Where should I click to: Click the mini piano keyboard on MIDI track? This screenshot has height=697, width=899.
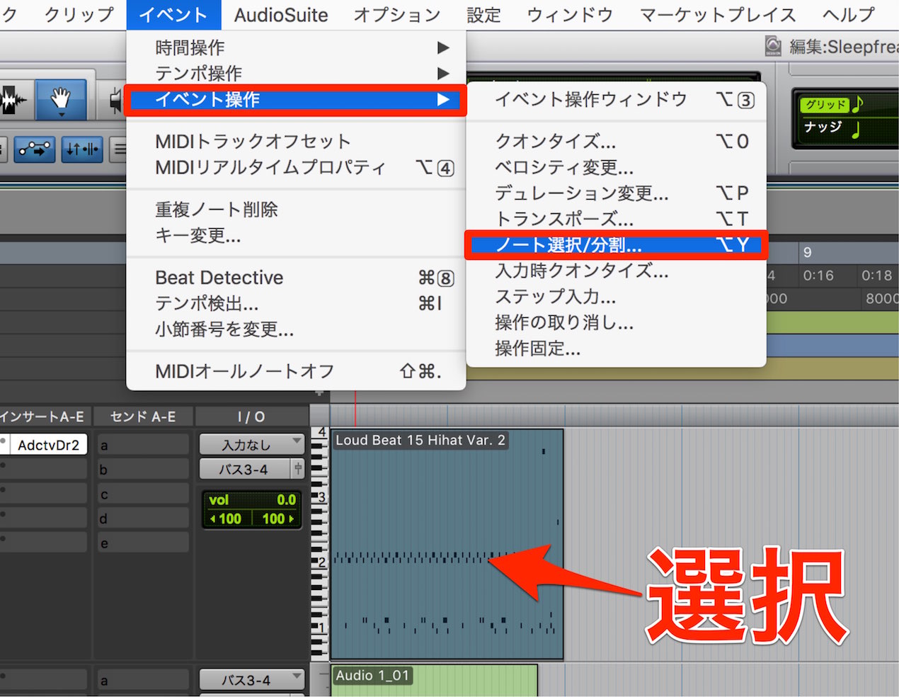(319, 544)
